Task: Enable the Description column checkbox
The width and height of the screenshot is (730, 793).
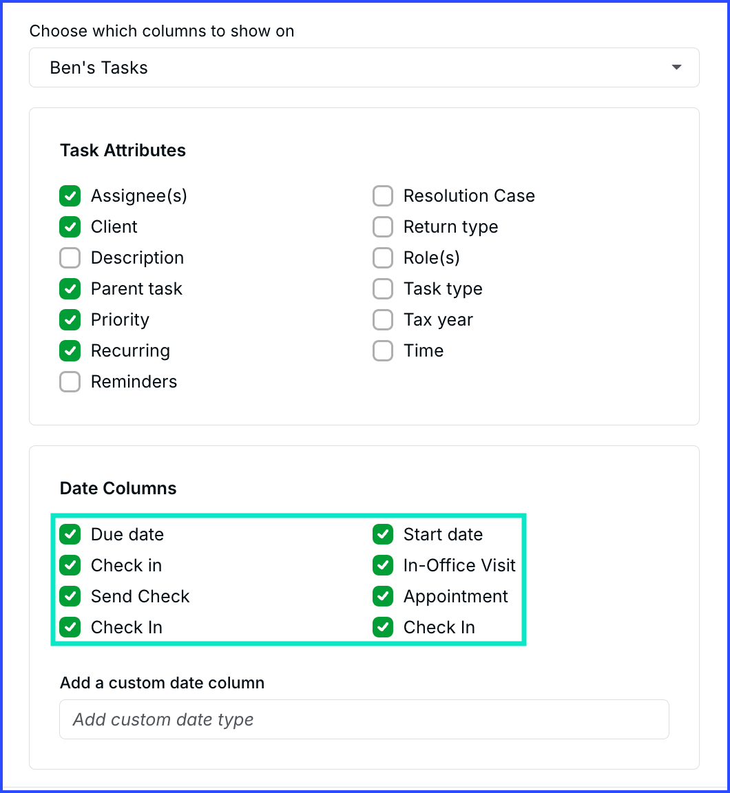Action: [70, 258]
